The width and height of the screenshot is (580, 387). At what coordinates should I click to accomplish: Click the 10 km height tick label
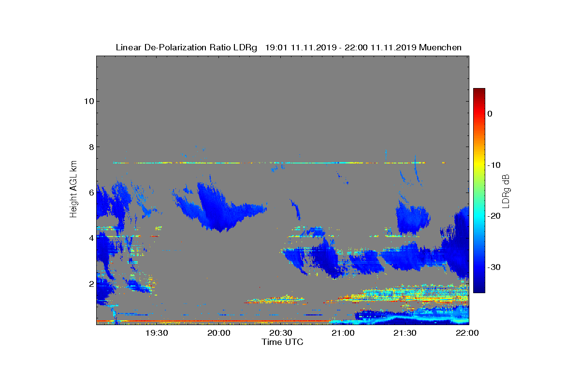pyautogui.click(x=88, y=101)
